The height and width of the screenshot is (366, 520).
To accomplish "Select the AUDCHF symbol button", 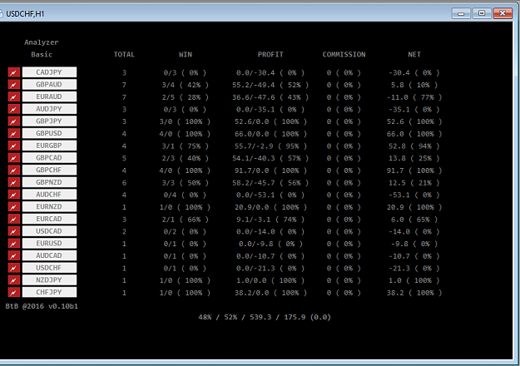I will tap(49, 195).
